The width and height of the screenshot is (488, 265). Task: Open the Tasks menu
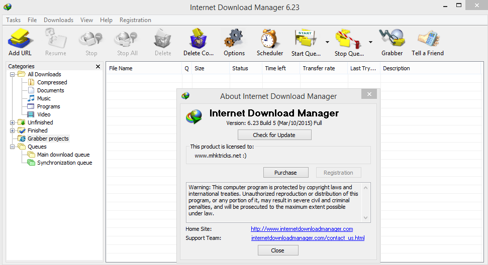click(14, 20)
